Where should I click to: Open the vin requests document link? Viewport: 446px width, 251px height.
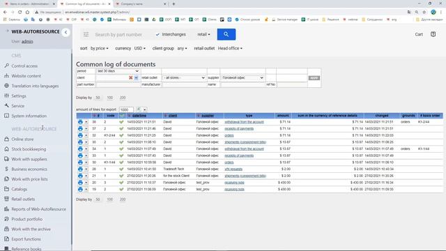pyautogui.click(x=233, y=169)
